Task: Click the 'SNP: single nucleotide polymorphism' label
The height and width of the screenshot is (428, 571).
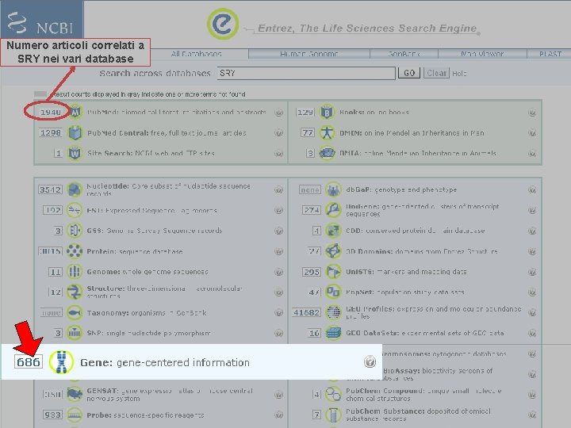Action: pos(148,333)
